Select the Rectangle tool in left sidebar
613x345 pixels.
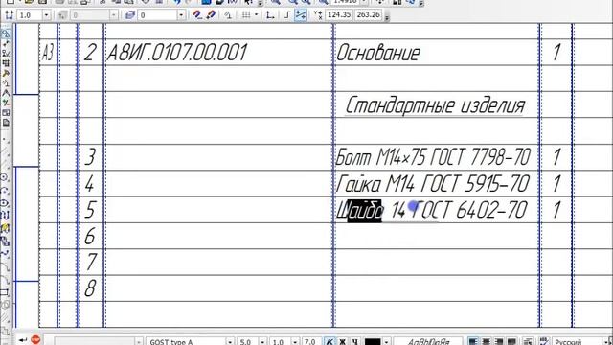pyautogui.click(x=5, y=292)
